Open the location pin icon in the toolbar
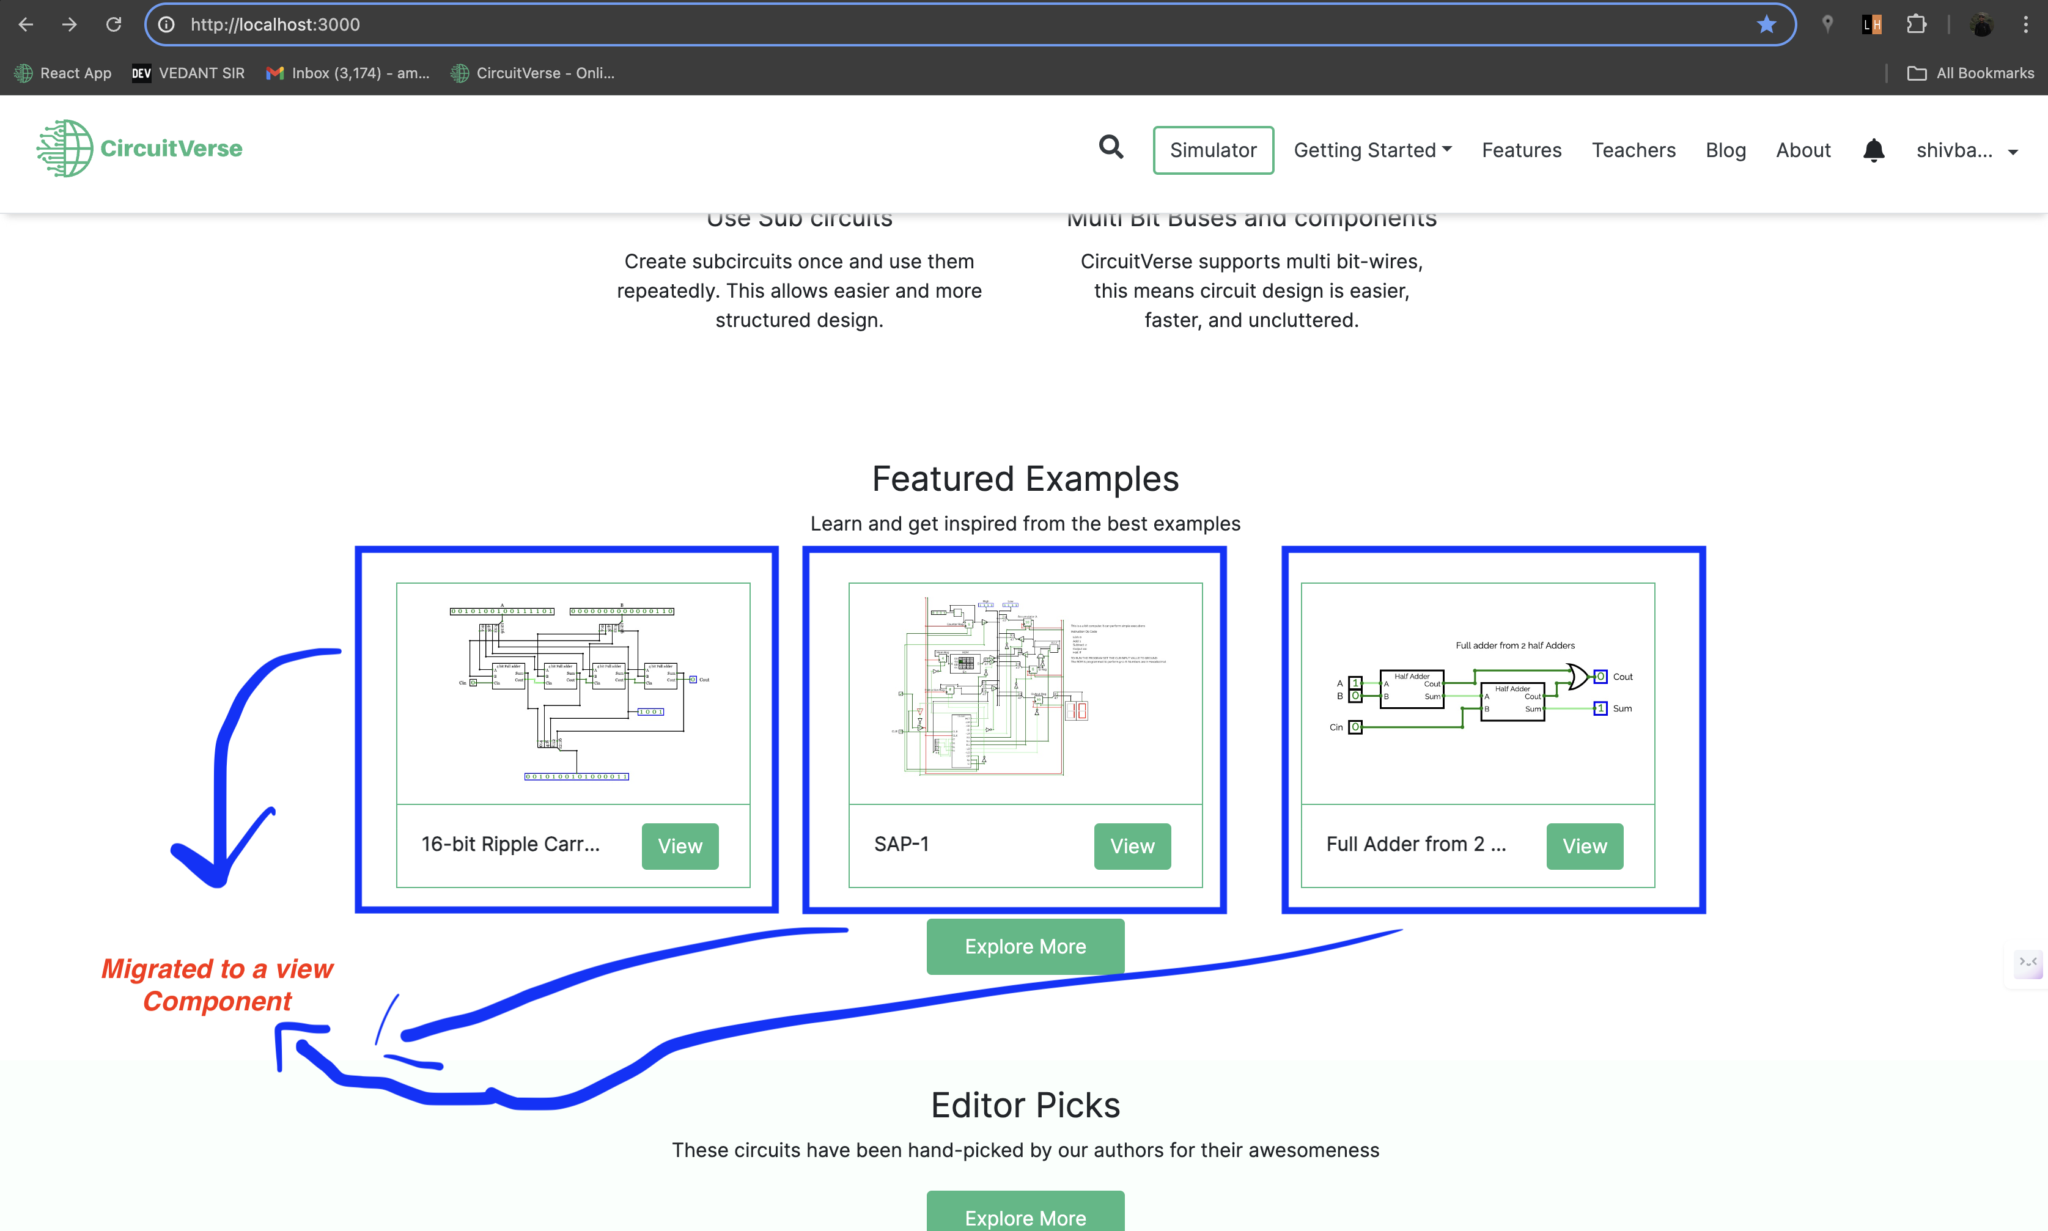 coord(1827,24)
